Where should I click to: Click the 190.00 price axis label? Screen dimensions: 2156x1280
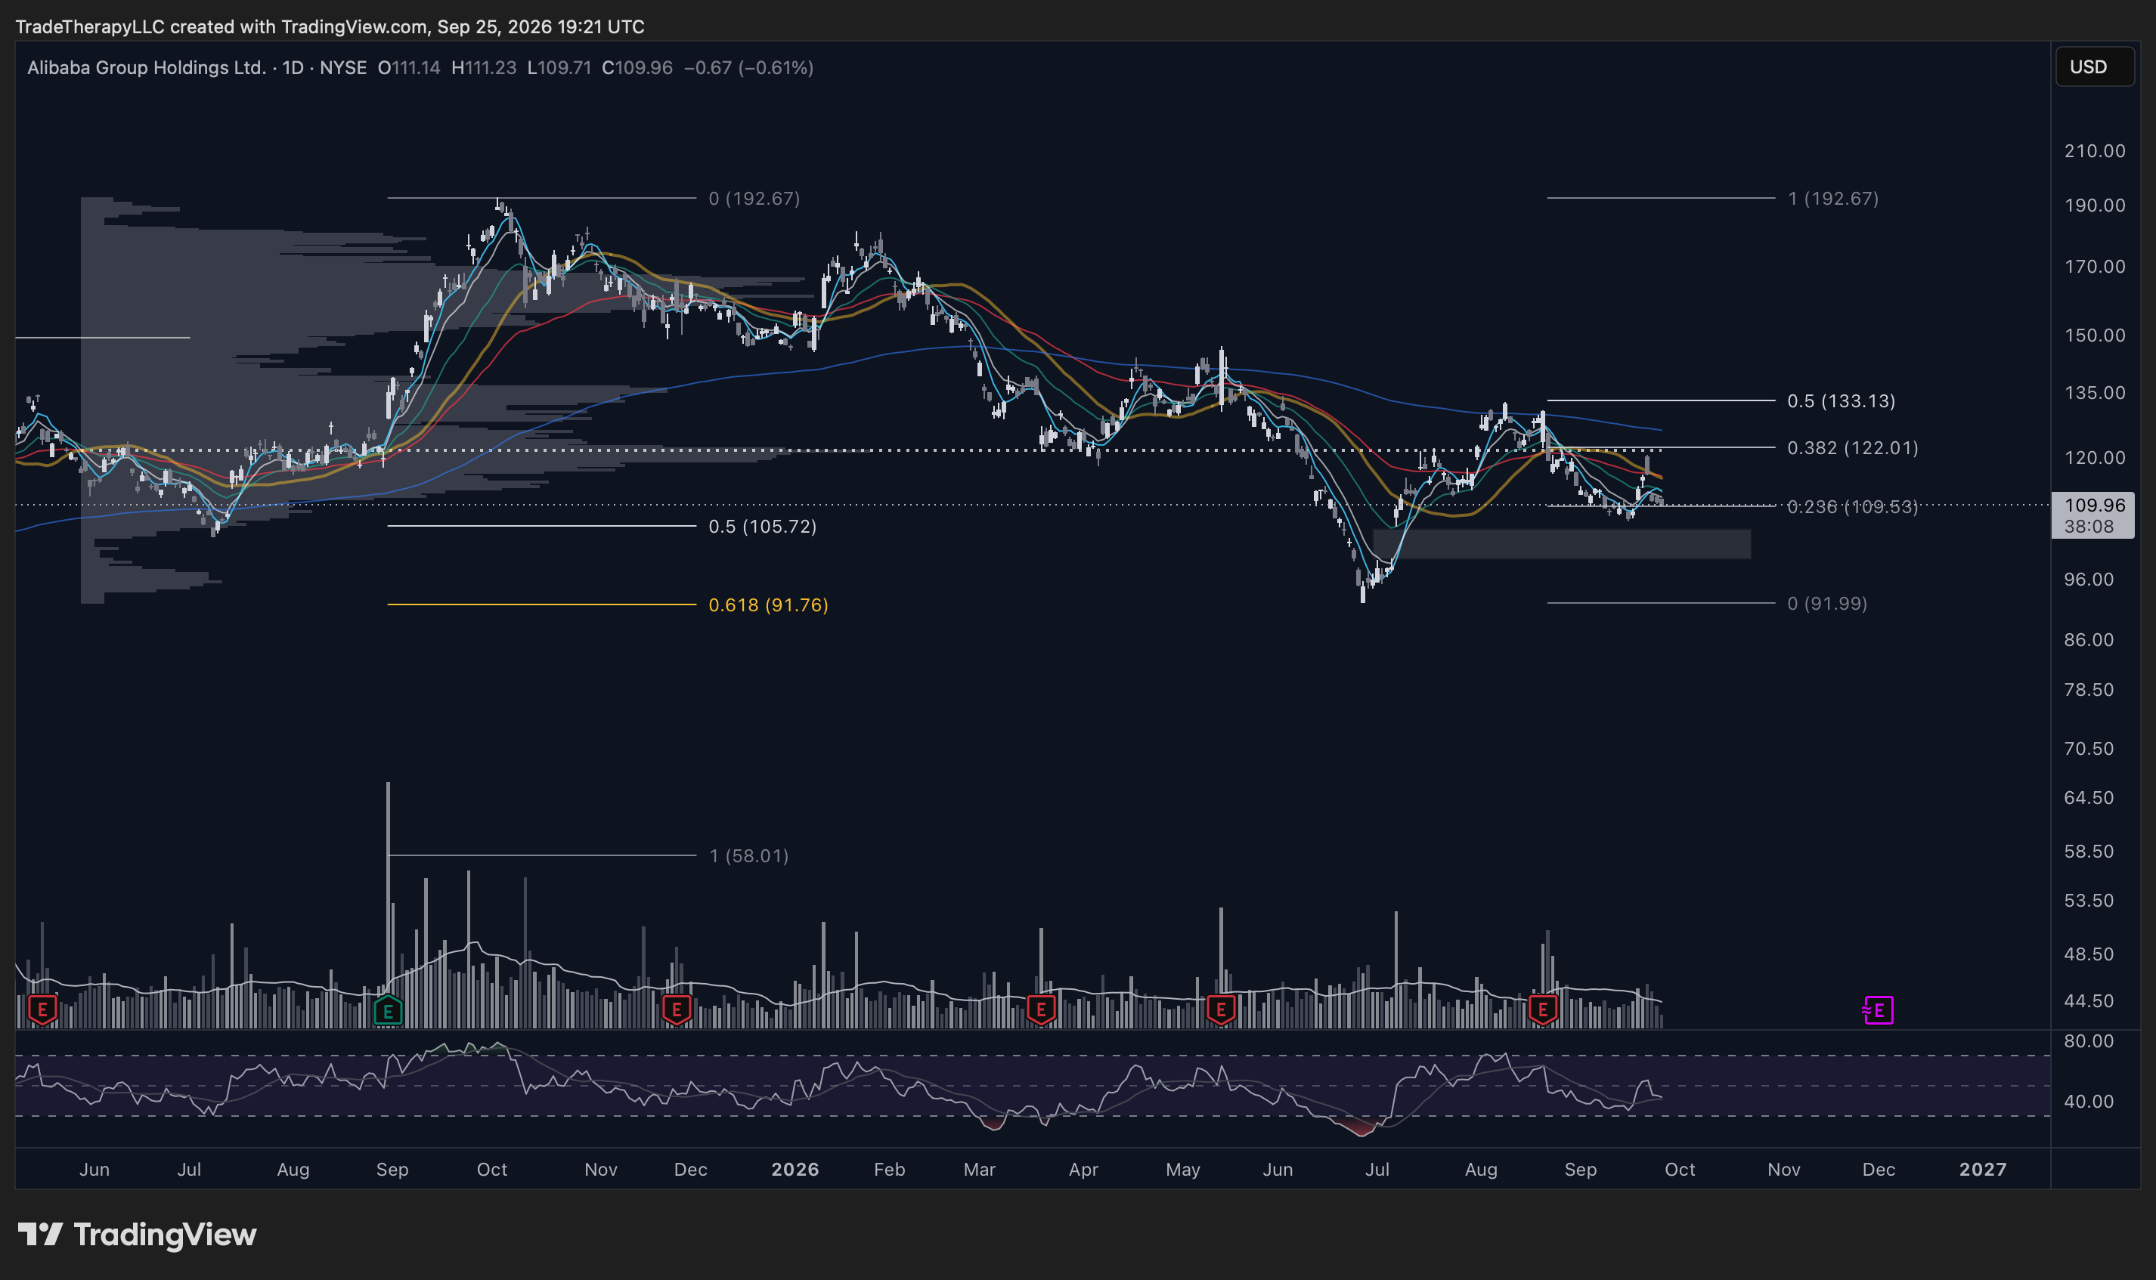pos(2095,206)
